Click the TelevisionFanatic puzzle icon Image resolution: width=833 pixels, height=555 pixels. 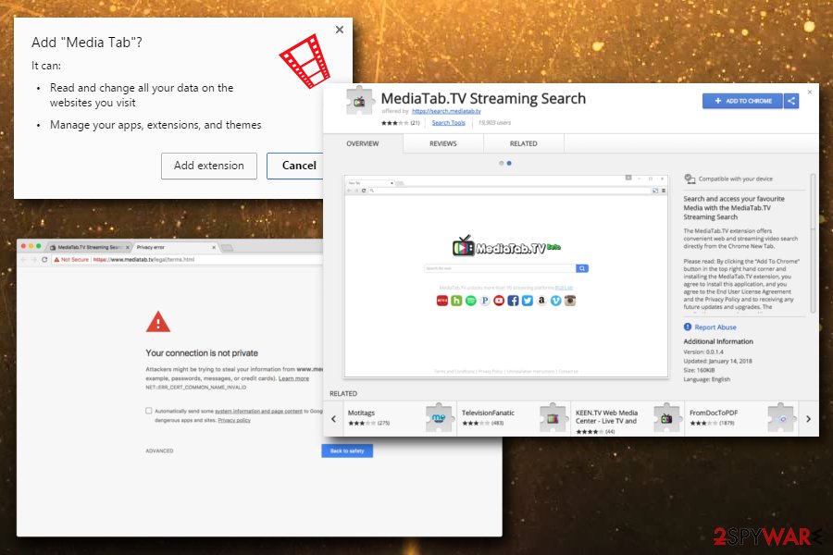553,418
